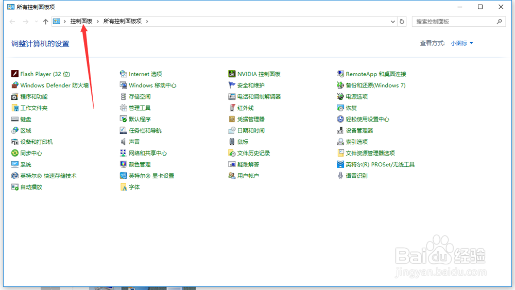Screen dimensions: 515x290
Task: Open the 存储空间 icon
Action: 123,96
